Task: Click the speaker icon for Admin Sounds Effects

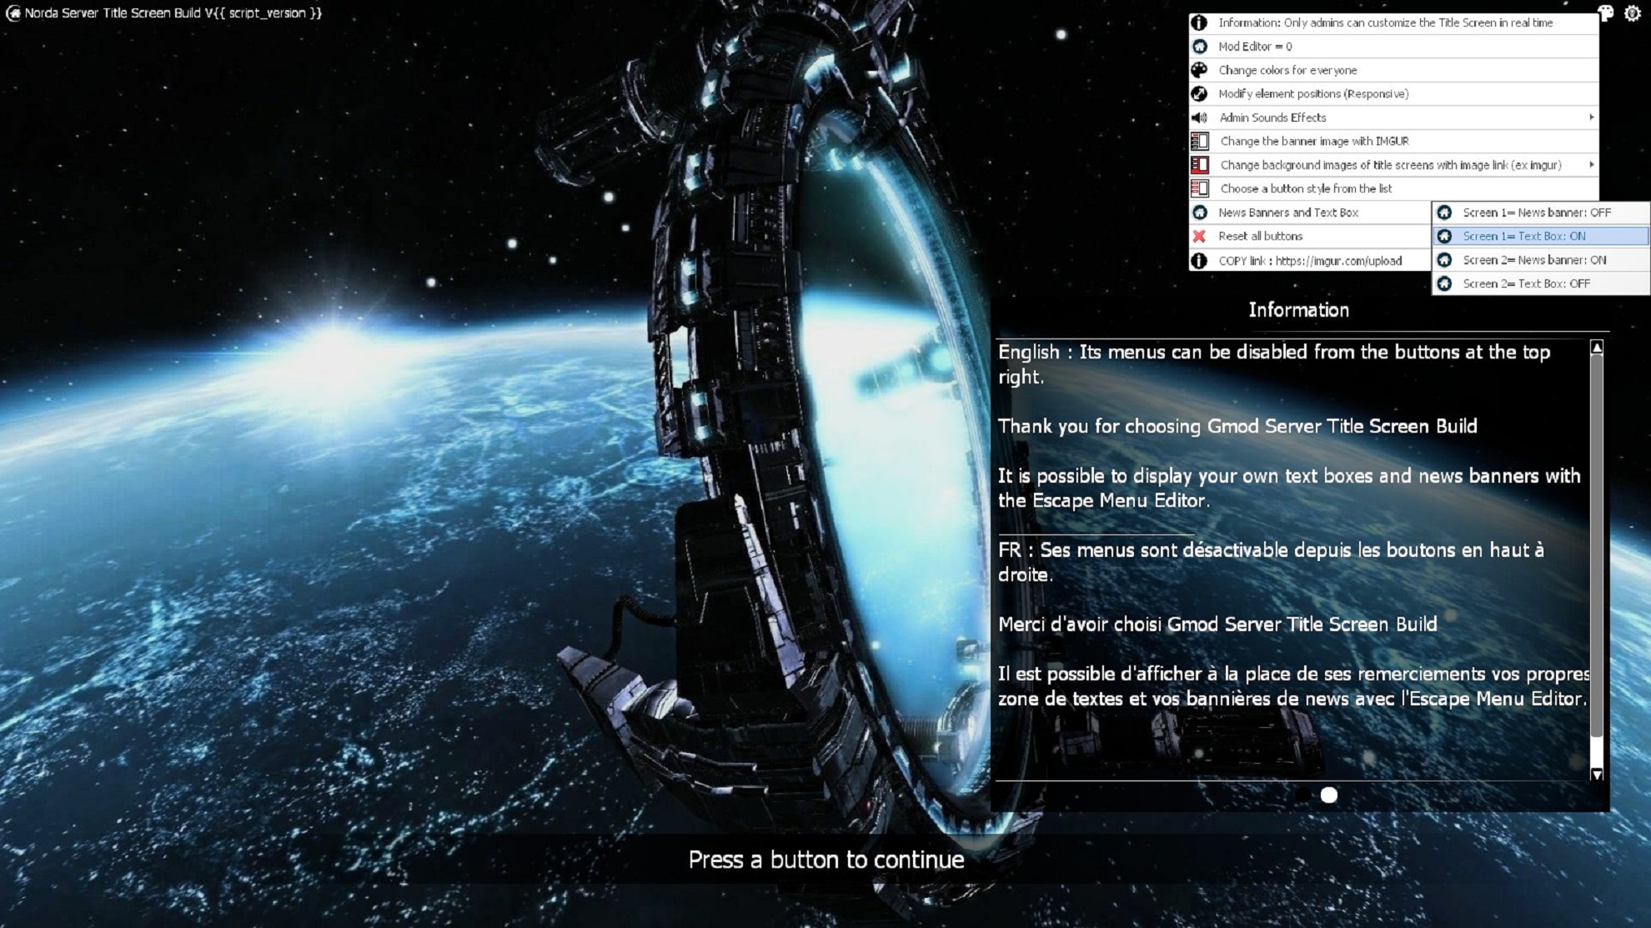Action: (1199, 118)
